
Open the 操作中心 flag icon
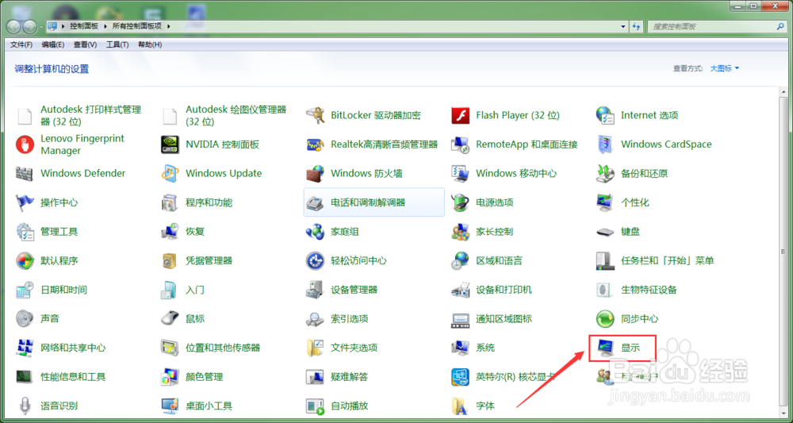(x=25, y=202)
